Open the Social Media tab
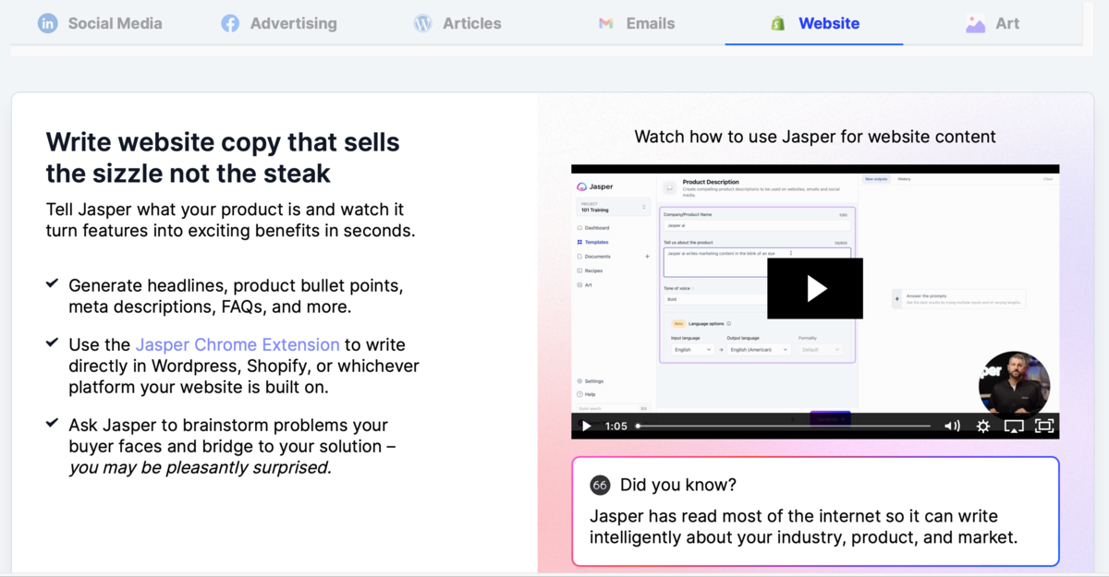This screenshot has height=577, width=1109. click(x=100, y=23)
